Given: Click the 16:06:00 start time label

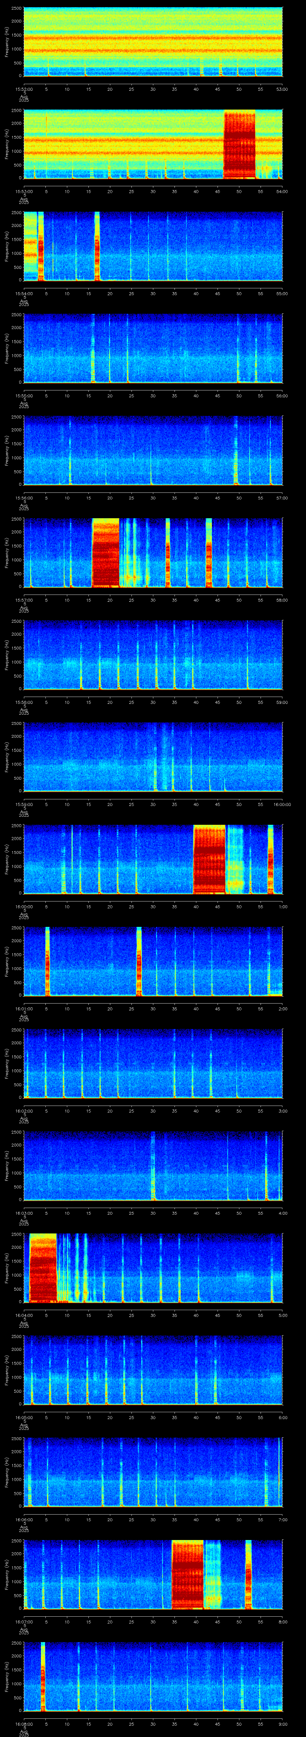Looking at the screenshot, I should [24, 1520].
